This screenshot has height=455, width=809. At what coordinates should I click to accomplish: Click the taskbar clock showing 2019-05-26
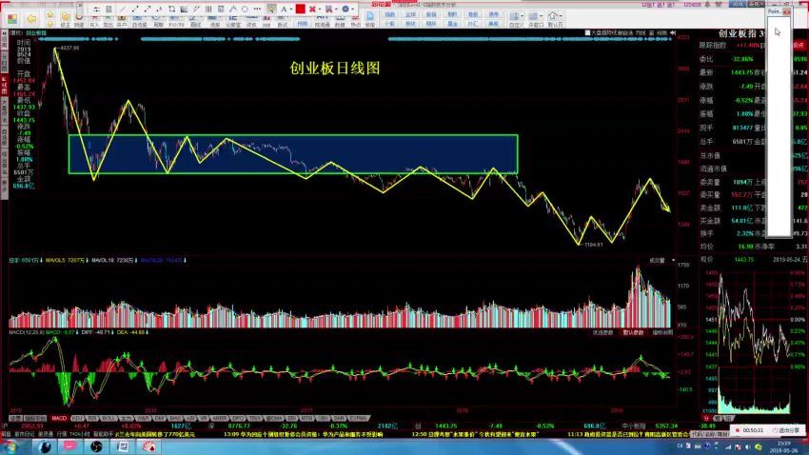(783, 446)
